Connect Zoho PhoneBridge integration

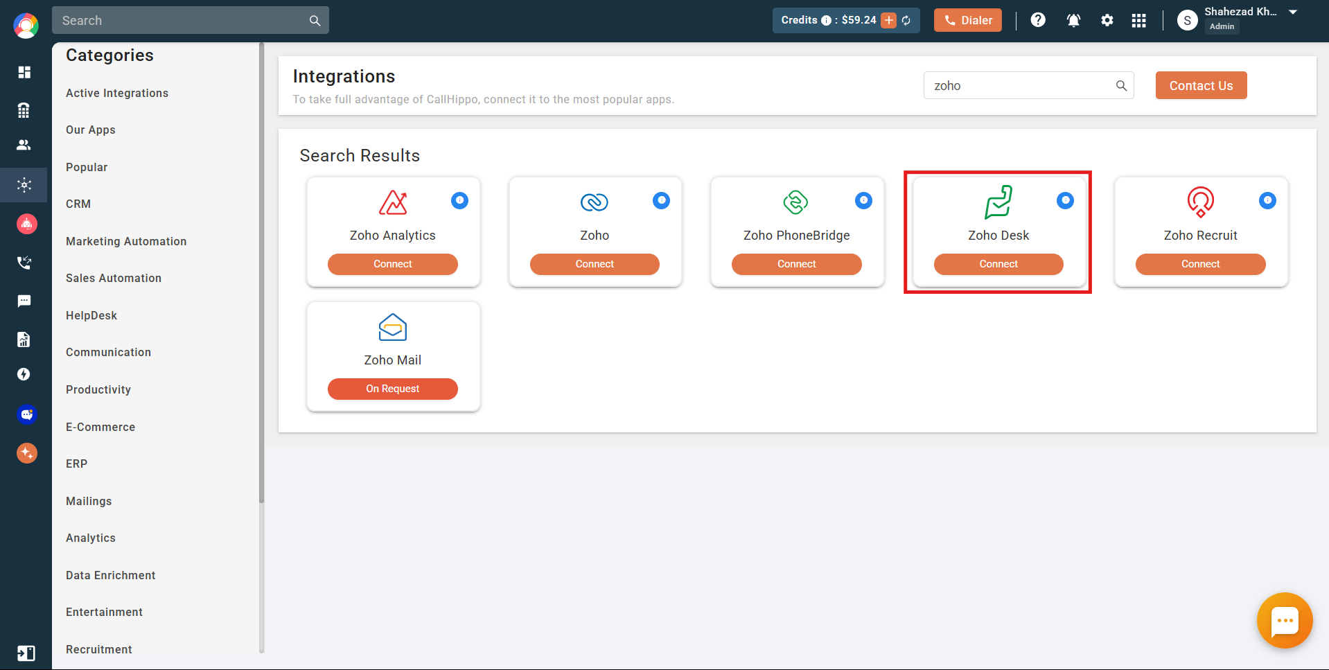797,264
